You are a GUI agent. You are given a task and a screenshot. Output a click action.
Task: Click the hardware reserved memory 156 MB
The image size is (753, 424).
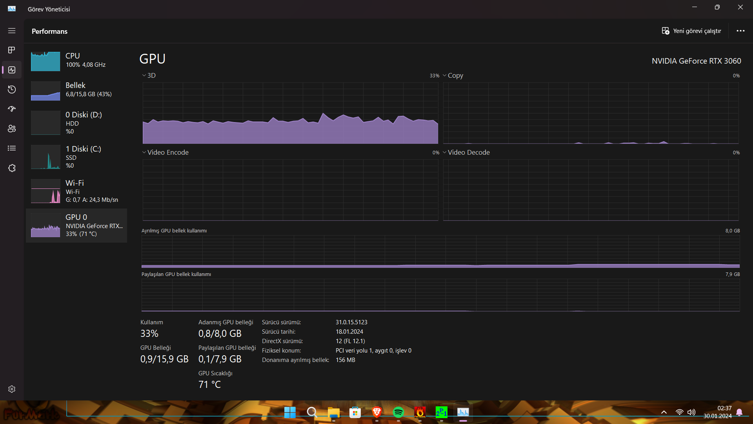[x=346, y=360]
